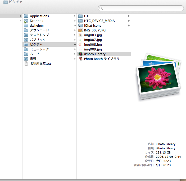Expand the iChat Icons folder arrow
The height and width of the screenshot is (181, 186).
pyautogui.click(x=129, y=25)
